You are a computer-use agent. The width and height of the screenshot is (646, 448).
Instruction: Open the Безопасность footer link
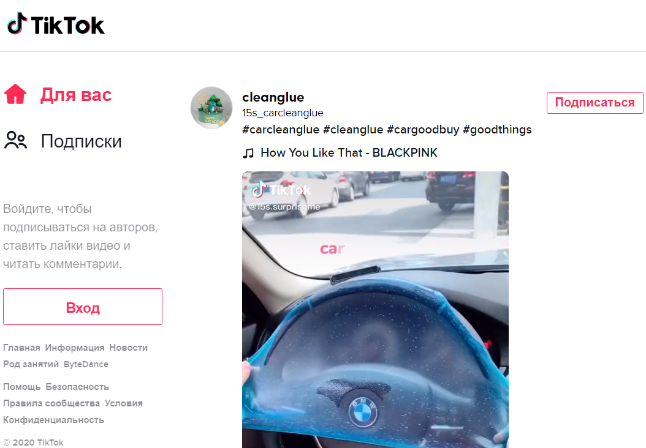(77, 387)
